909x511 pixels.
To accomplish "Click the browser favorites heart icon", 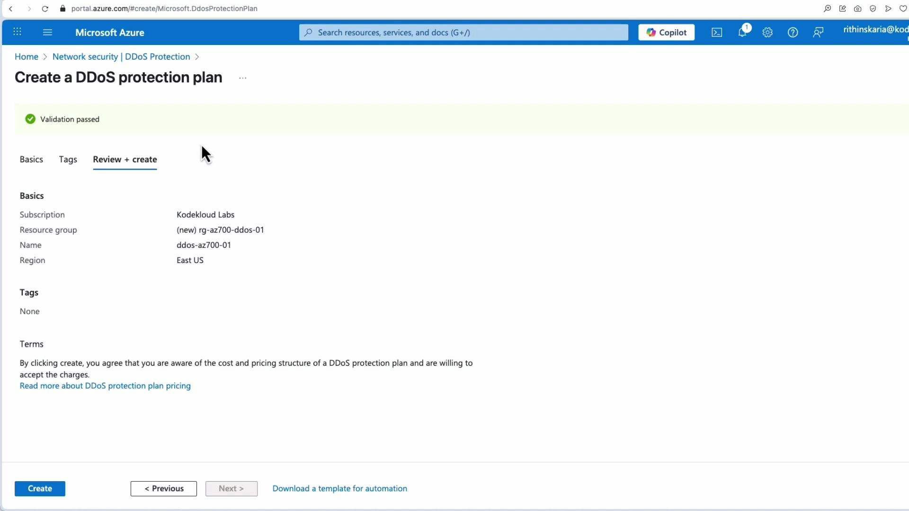I will click(903, 9).
